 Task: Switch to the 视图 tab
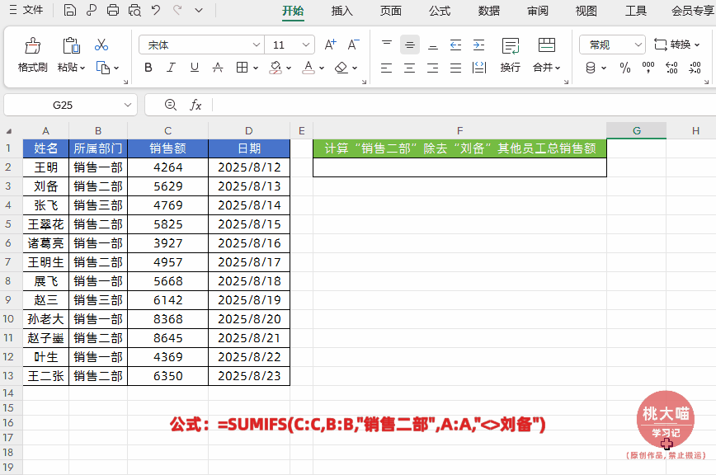(586, 11)
